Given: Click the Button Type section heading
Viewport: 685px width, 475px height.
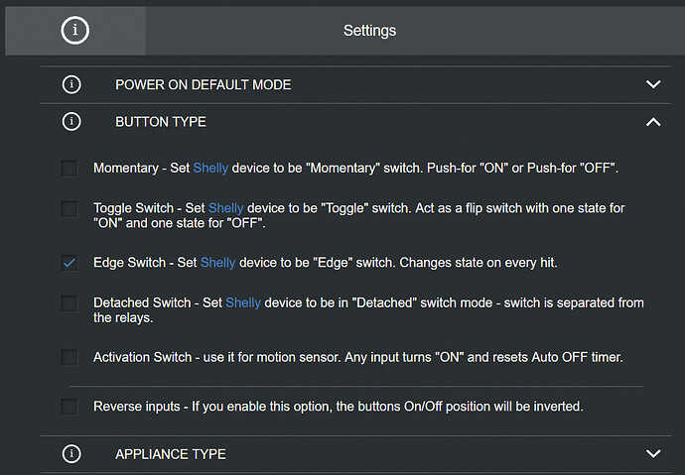Looking at the screenshot, I should pos(161,122).
